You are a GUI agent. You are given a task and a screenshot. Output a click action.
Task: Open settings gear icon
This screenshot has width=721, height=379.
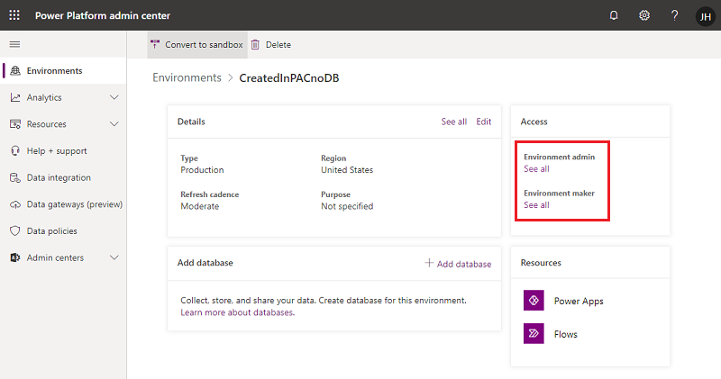coord(644,15)
